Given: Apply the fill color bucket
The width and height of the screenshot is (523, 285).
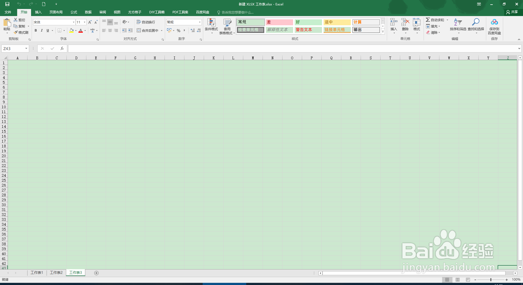Looking at the screenshot, I should [71, 30].
